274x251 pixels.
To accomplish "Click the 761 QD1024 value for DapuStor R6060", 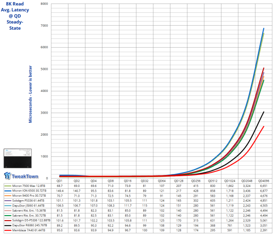I will (x=230, y=225).
